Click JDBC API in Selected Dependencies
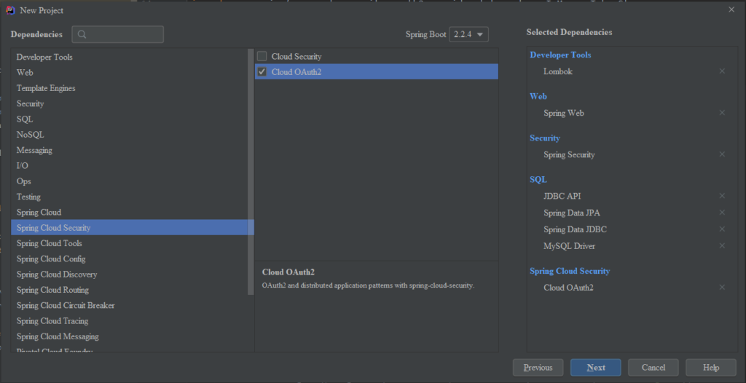Viewport: 746px width, 383px height. [x=562, y=196]
